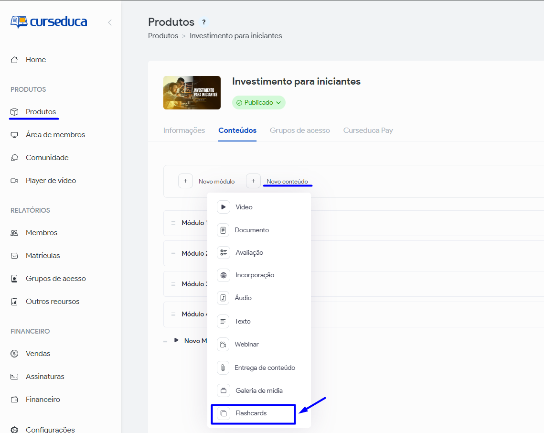Select the Vídeo play icon option
This screenshot has height=433, width=544.
[x=224, y=207]
